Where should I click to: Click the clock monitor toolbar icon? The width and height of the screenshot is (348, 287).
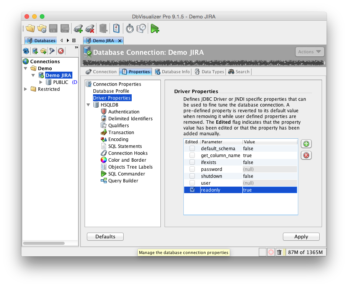[141, 28]
